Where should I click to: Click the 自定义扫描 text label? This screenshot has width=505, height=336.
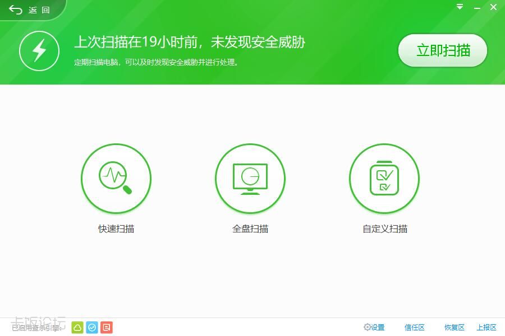[385, 229]
